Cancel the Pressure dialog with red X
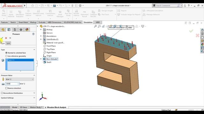The image size is (204, 114). point(6,38)
